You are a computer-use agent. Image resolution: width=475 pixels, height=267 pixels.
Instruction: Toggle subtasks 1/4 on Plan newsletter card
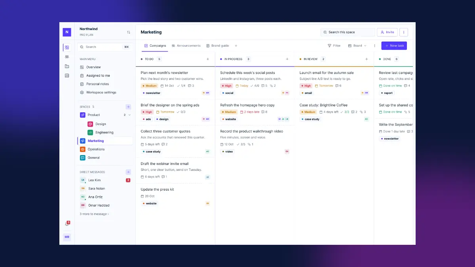tap(181, 85)
